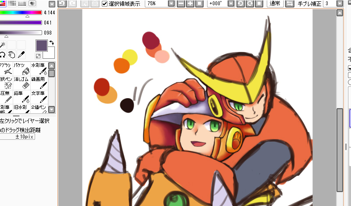Click the reset-zoom square button
This screenshot has height=206, width=351.
199,4
